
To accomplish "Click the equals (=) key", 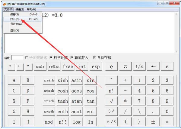I will (x=167, y=122).
